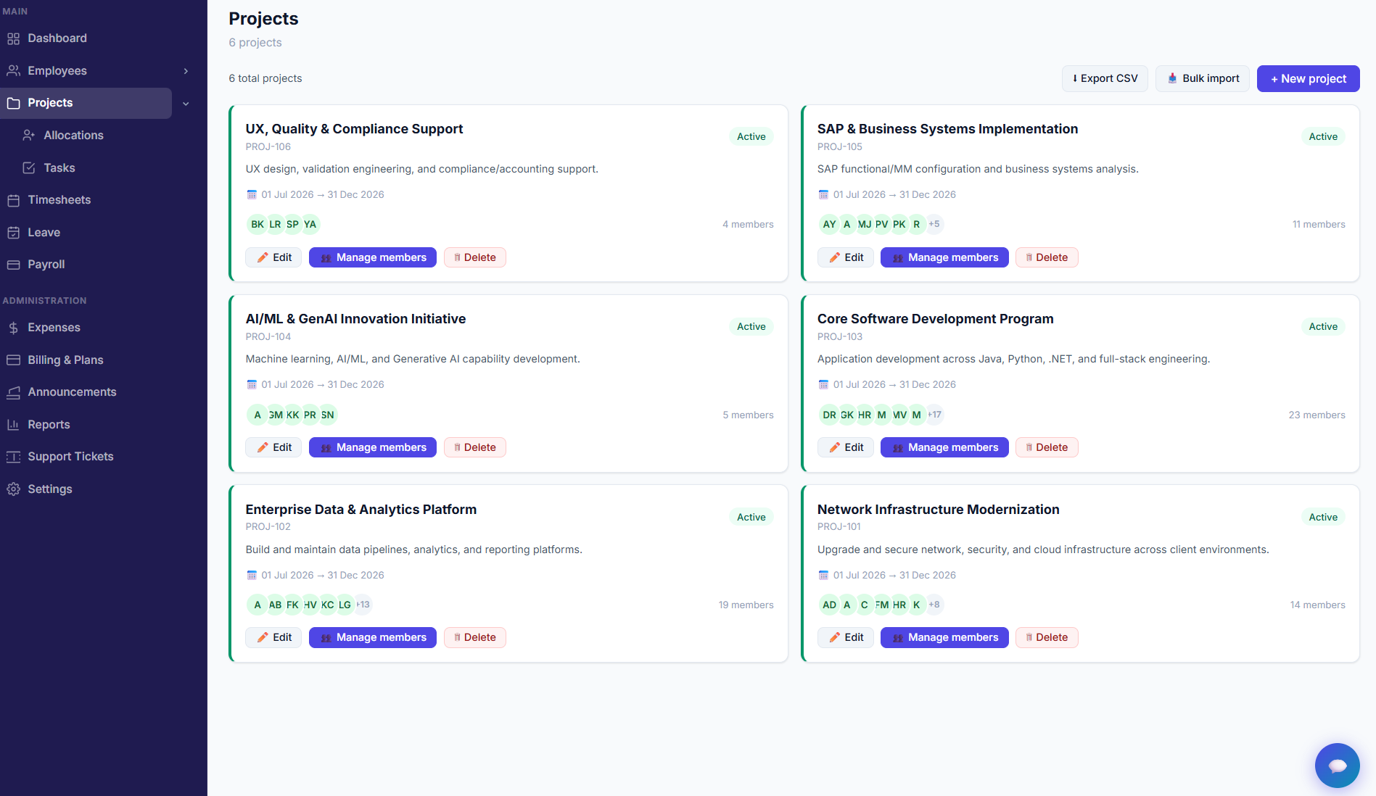The width and height of the screenshot is (1376, 796).
Task: Manage members of PROJ-106
Action: click(373, 257)
